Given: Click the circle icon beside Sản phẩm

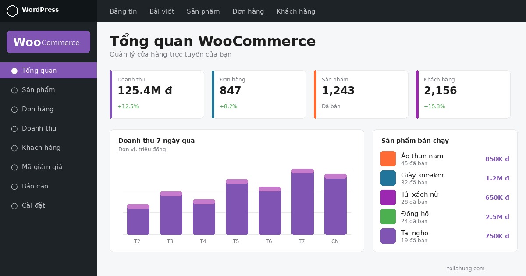Looking at the screenshot, I should [x=14, y=90].
